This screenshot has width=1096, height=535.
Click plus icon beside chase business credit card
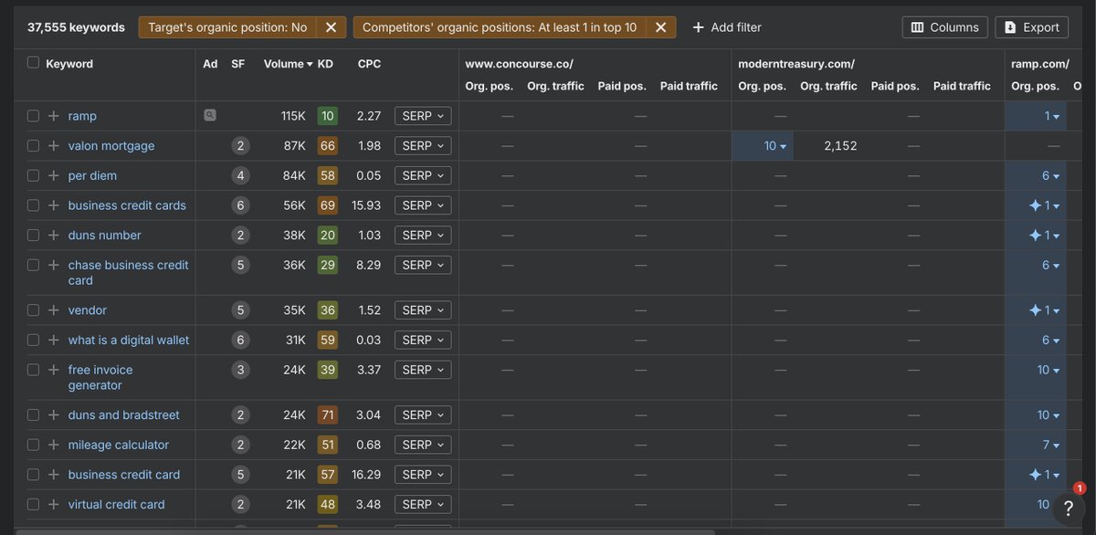54,265
